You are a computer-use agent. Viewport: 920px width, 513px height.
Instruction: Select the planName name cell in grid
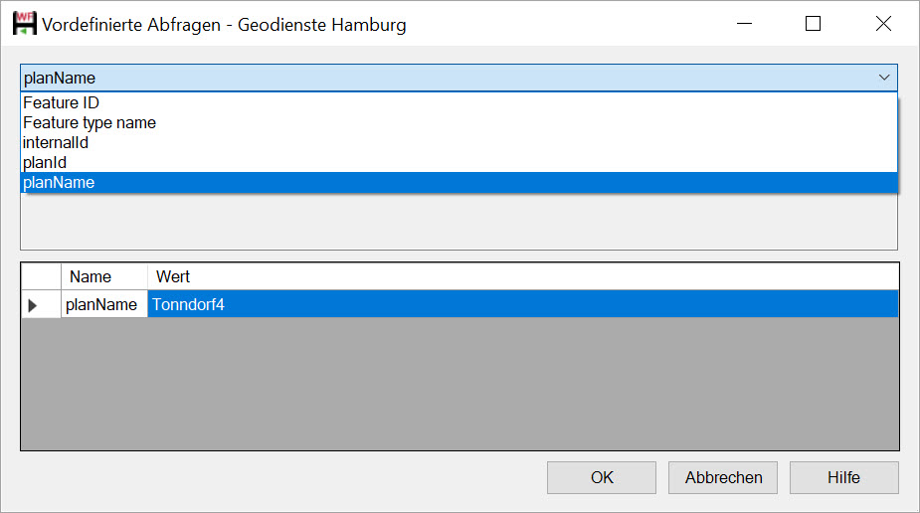[102, 305]
